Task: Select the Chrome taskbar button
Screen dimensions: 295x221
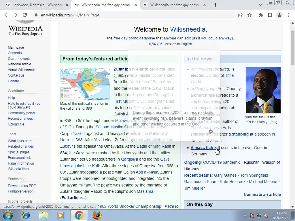Action: click(x=79, y=215)
